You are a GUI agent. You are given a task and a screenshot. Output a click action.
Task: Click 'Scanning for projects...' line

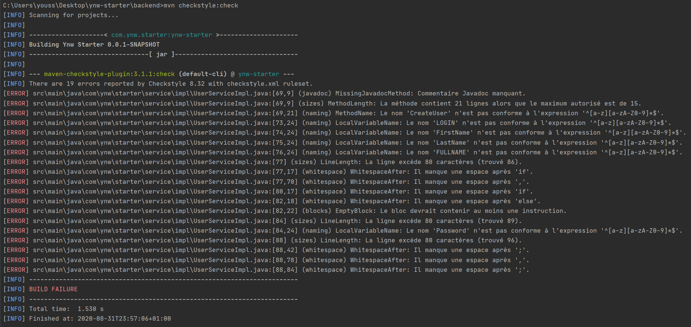pyautogui.click(x=61, y=15)
